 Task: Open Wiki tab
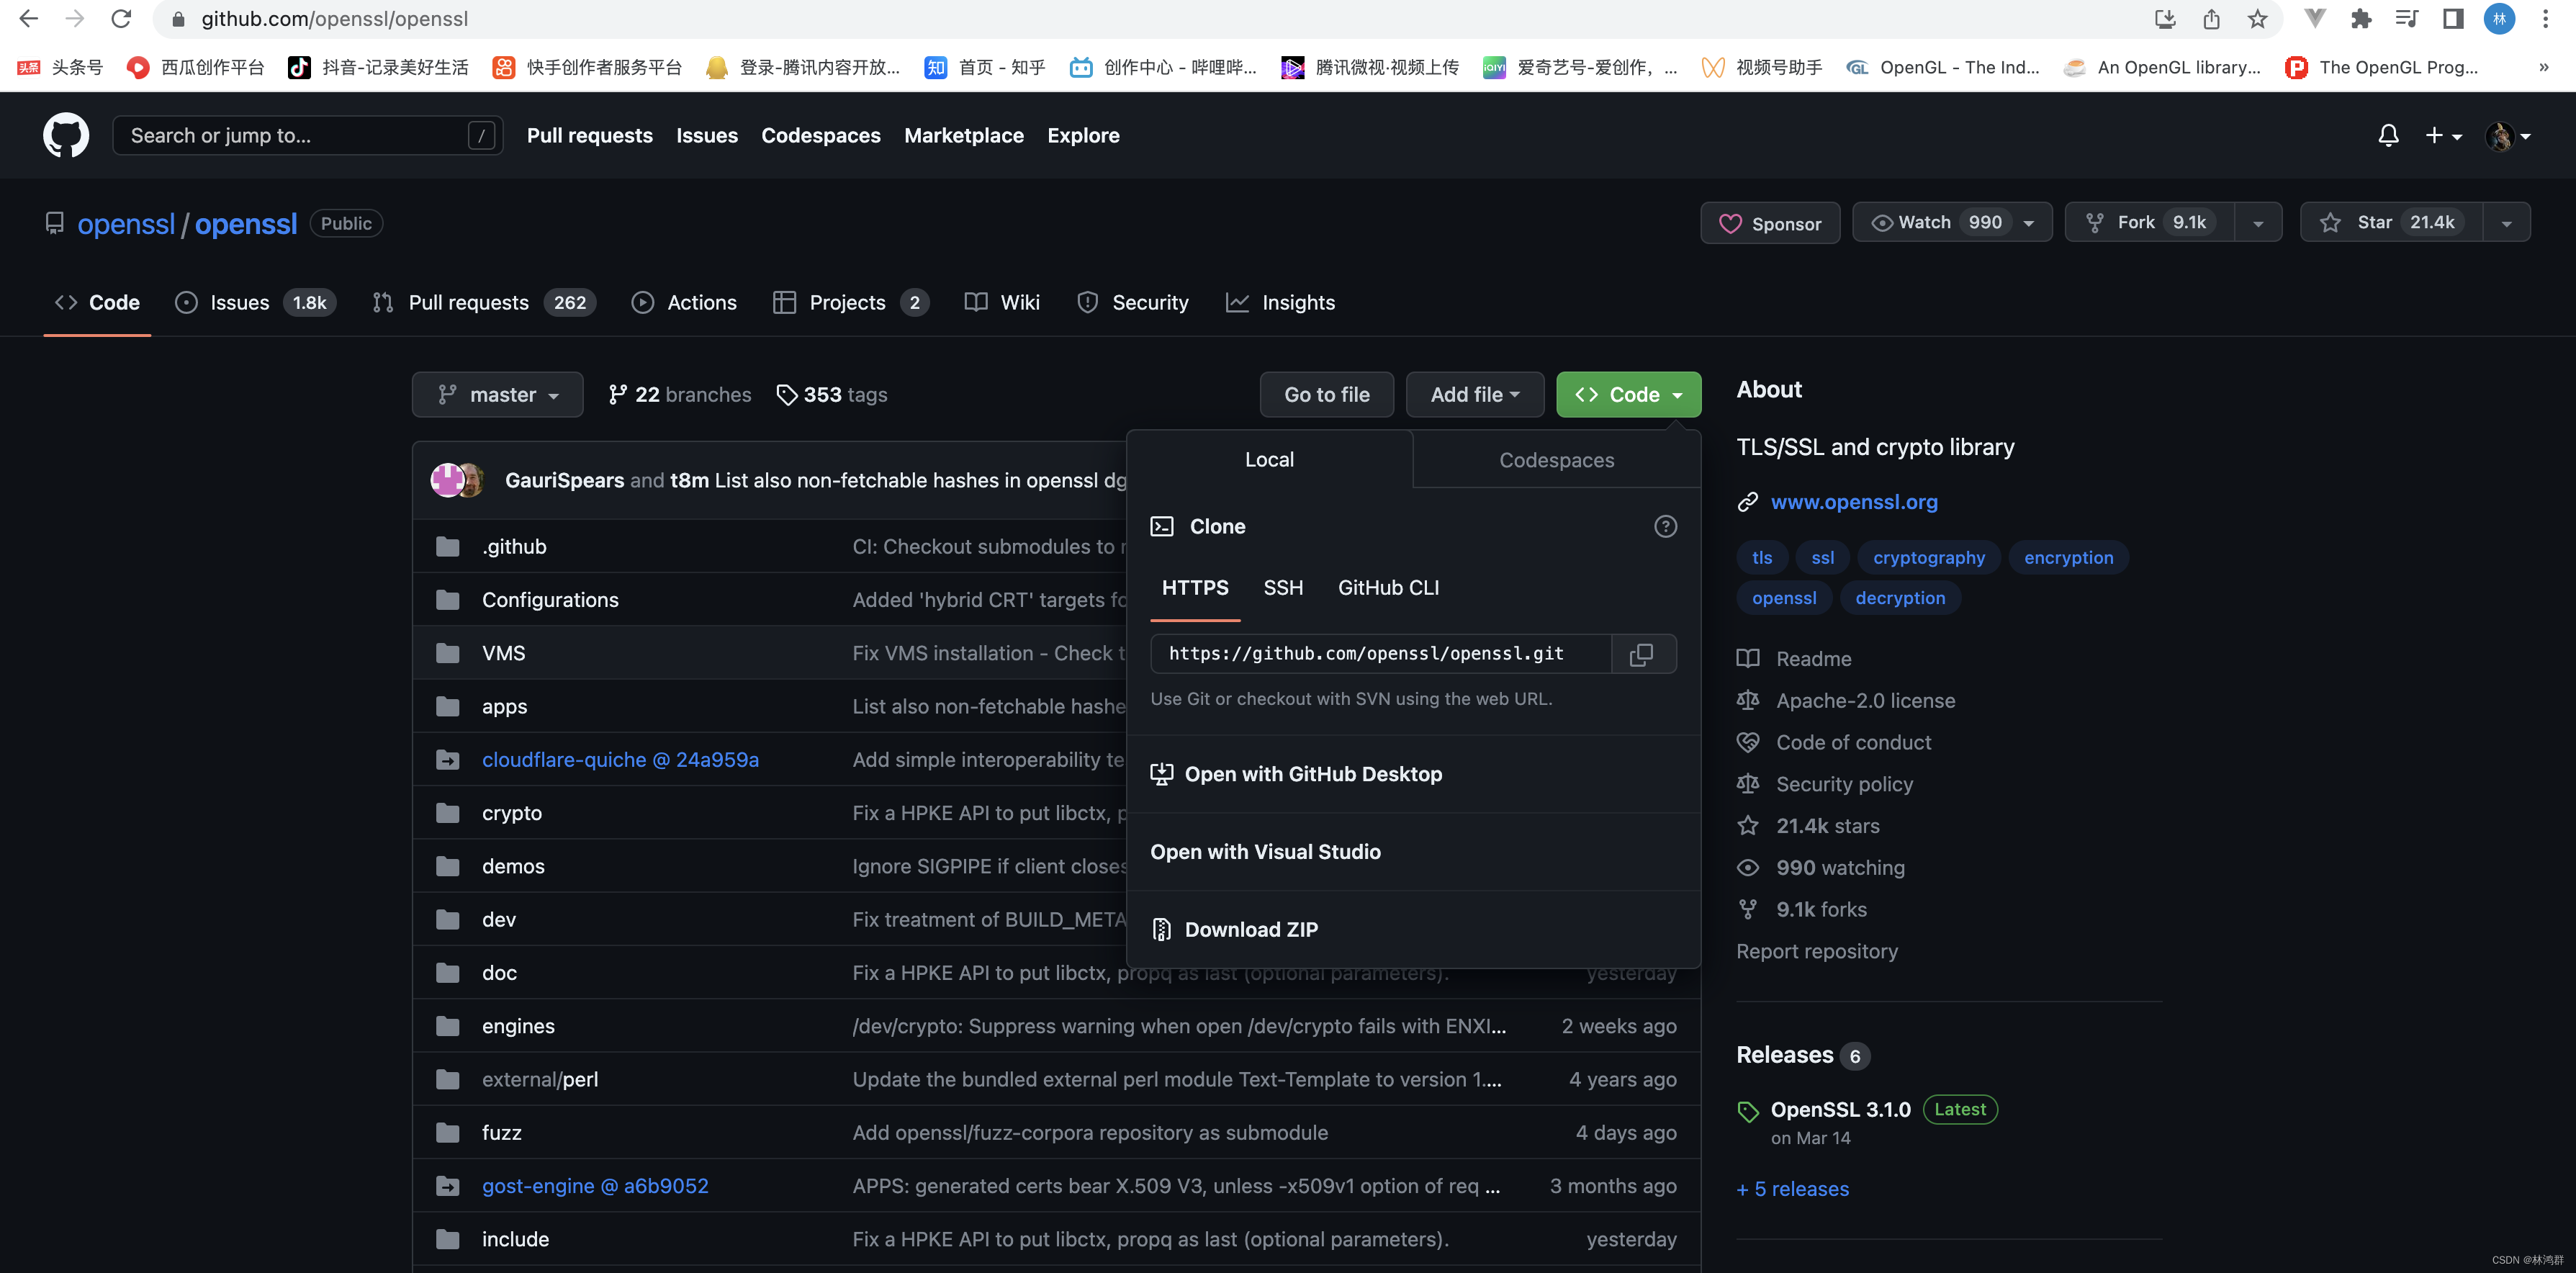1002,302
